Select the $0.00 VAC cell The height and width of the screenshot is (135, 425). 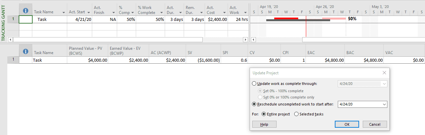point(404,60)
